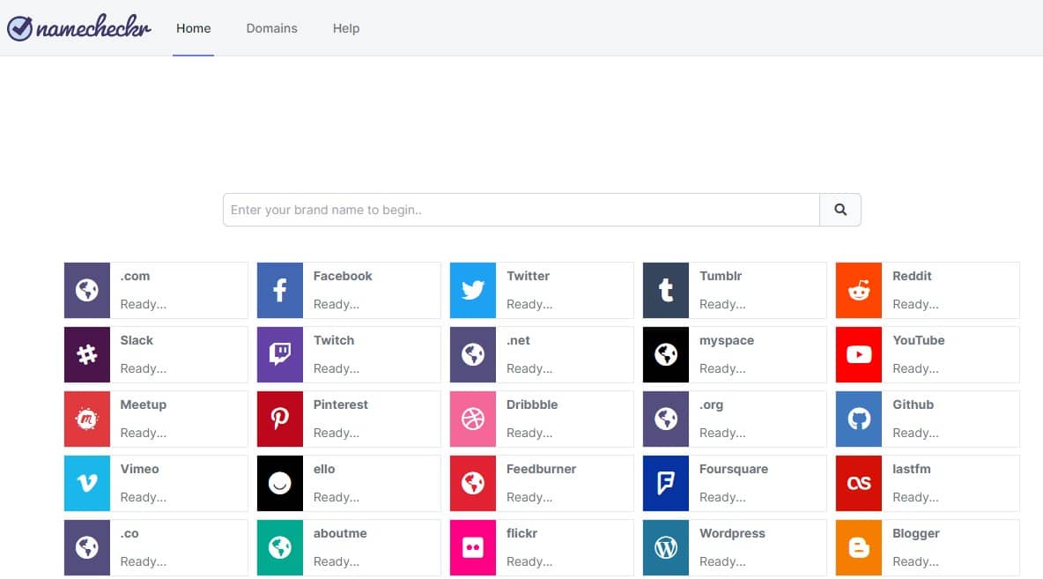Click the Ready status under Vimeo
The height and width of the screenshot is (579, 1043).
coord(143,497)
